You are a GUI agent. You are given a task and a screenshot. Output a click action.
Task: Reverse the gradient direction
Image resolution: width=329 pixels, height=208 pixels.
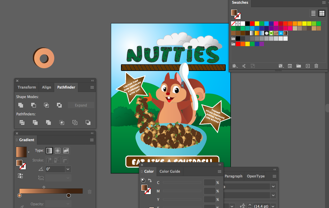(20, 176)
